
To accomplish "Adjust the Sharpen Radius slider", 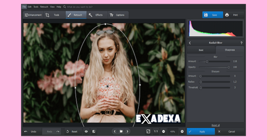I will click(x=215, y=82).
